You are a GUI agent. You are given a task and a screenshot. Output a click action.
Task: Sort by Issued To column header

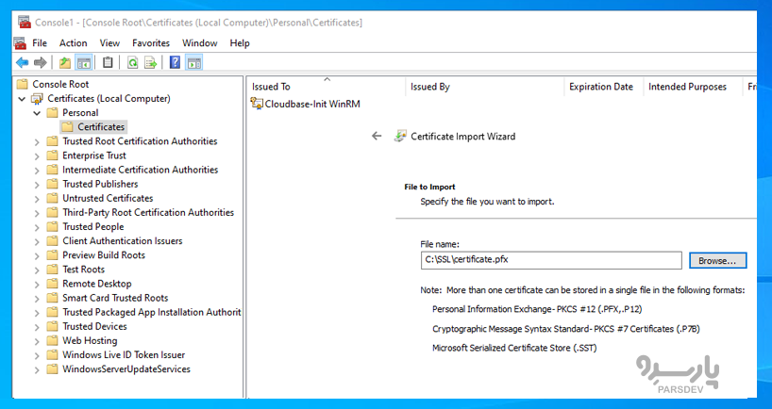326,87
